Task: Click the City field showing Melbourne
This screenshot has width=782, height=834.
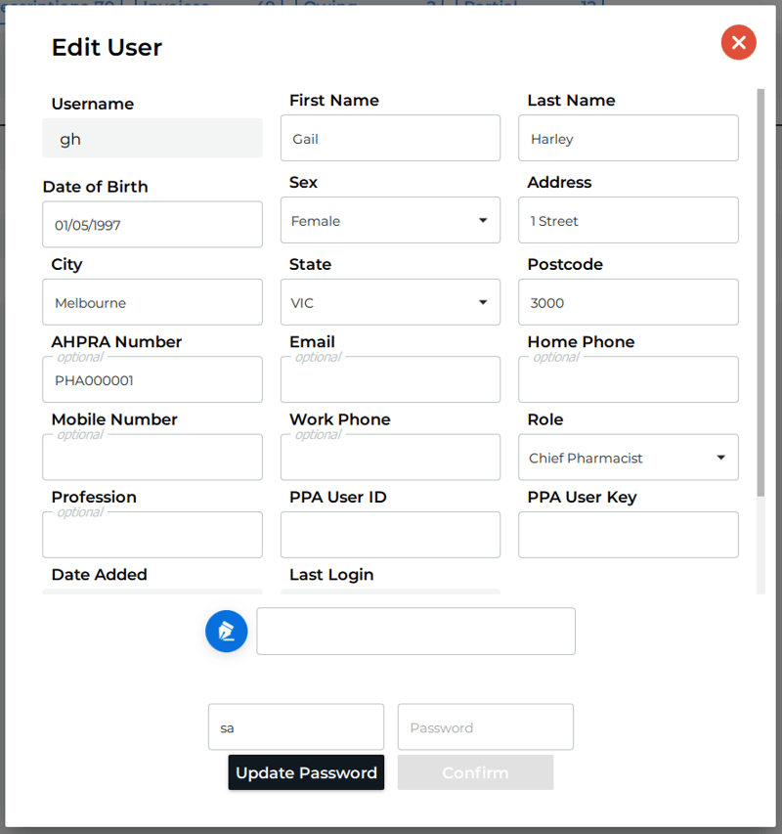Action: 152,303
